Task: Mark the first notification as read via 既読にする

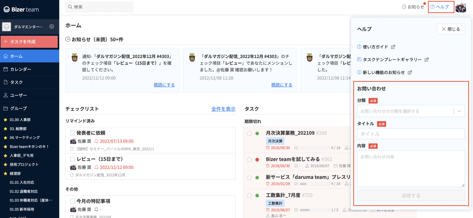Action: pyautogui.click(x=164, y=85)
